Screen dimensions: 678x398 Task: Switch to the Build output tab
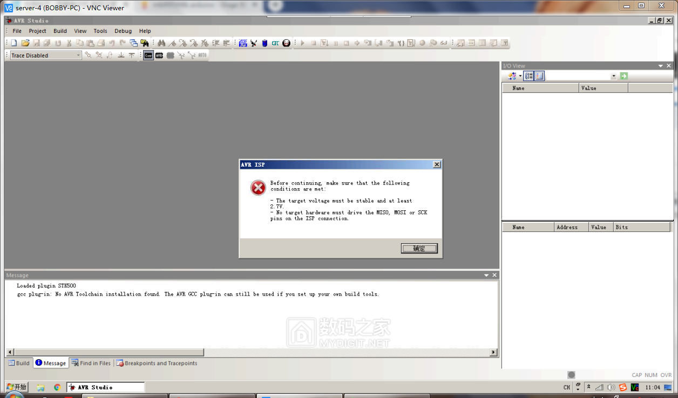(x=19, y=363)
